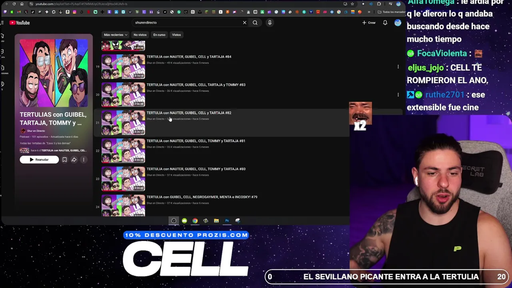
Task: Open Photoshop from taskbar
Action: pos(227,221)
